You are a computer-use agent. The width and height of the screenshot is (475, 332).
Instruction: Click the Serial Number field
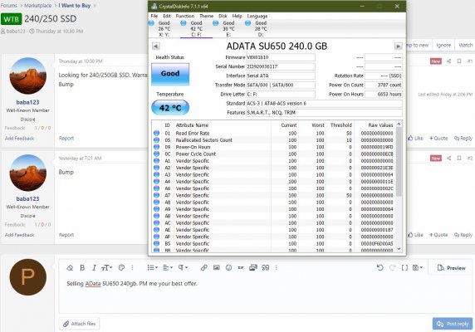[281, 66]
